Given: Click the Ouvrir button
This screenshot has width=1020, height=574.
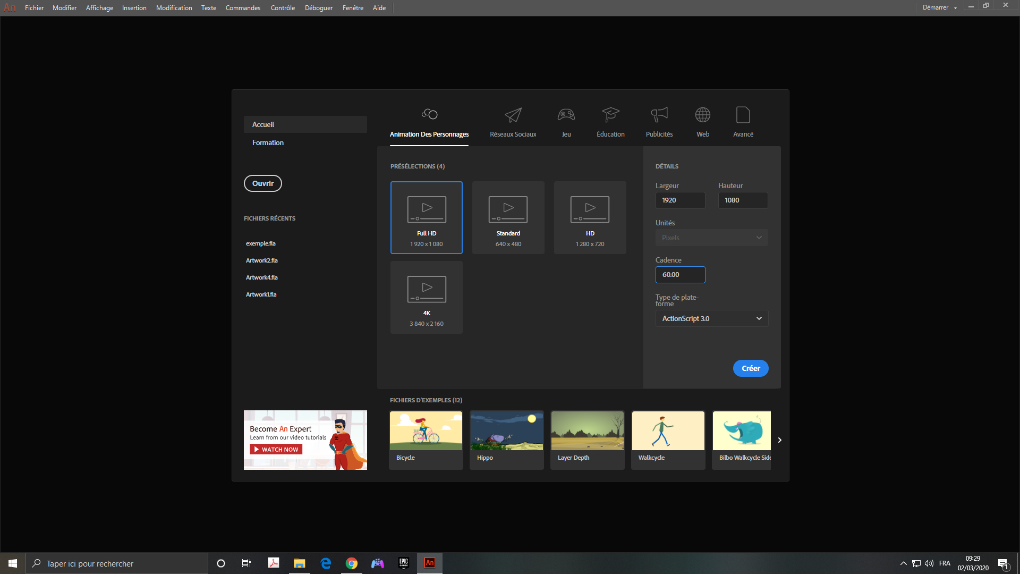Looking at the screenshot, I should (x=263, y=183).
